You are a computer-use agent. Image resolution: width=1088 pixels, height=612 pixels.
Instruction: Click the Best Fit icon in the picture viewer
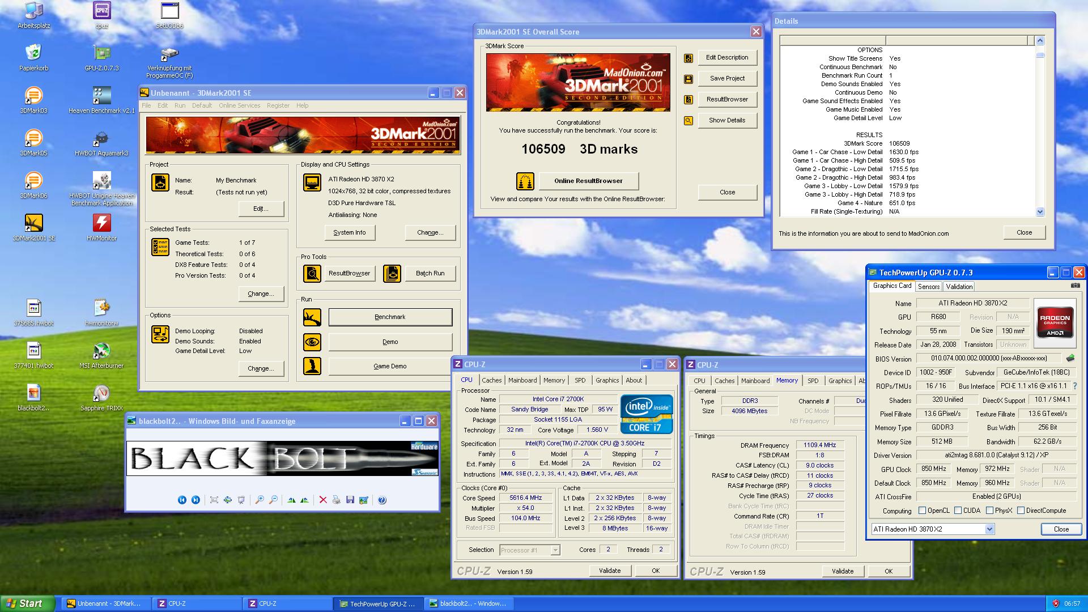click(x=214, y=500)
